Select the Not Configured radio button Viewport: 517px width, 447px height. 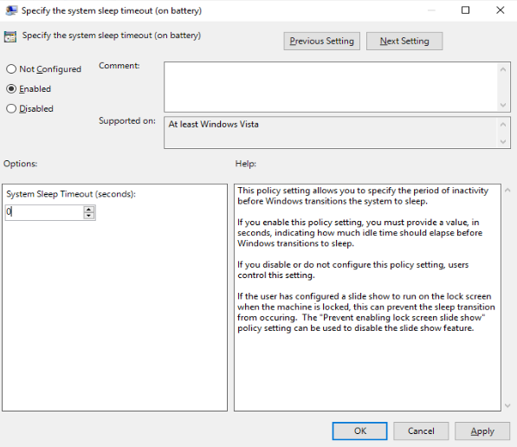[11, 69]
